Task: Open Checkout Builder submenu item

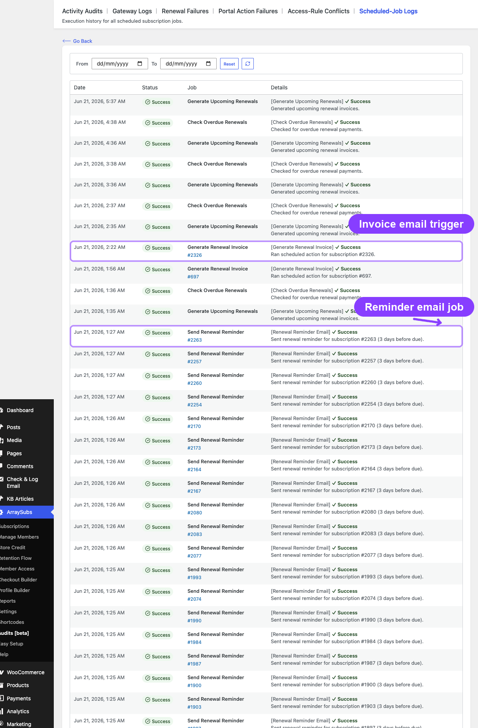Action: [x=19, y=580]
